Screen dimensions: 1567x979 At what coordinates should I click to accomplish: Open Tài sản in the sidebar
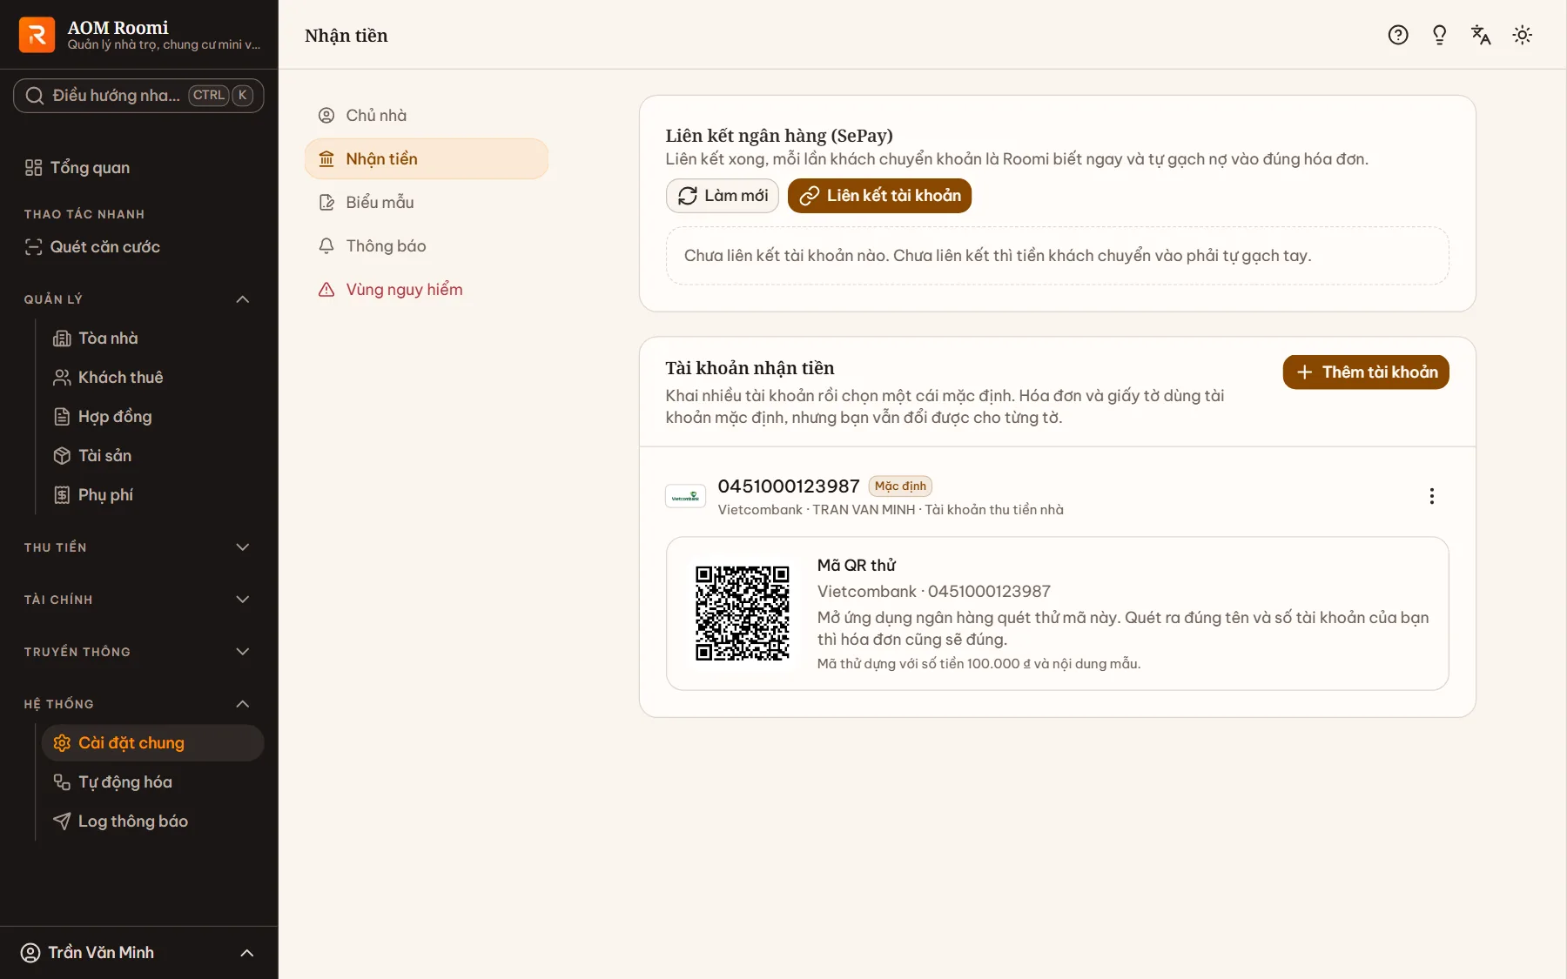tap(152, 455)
